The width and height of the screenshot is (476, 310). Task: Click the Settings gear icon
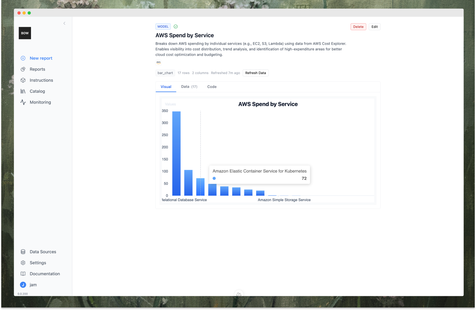click(x=23, y=263)
